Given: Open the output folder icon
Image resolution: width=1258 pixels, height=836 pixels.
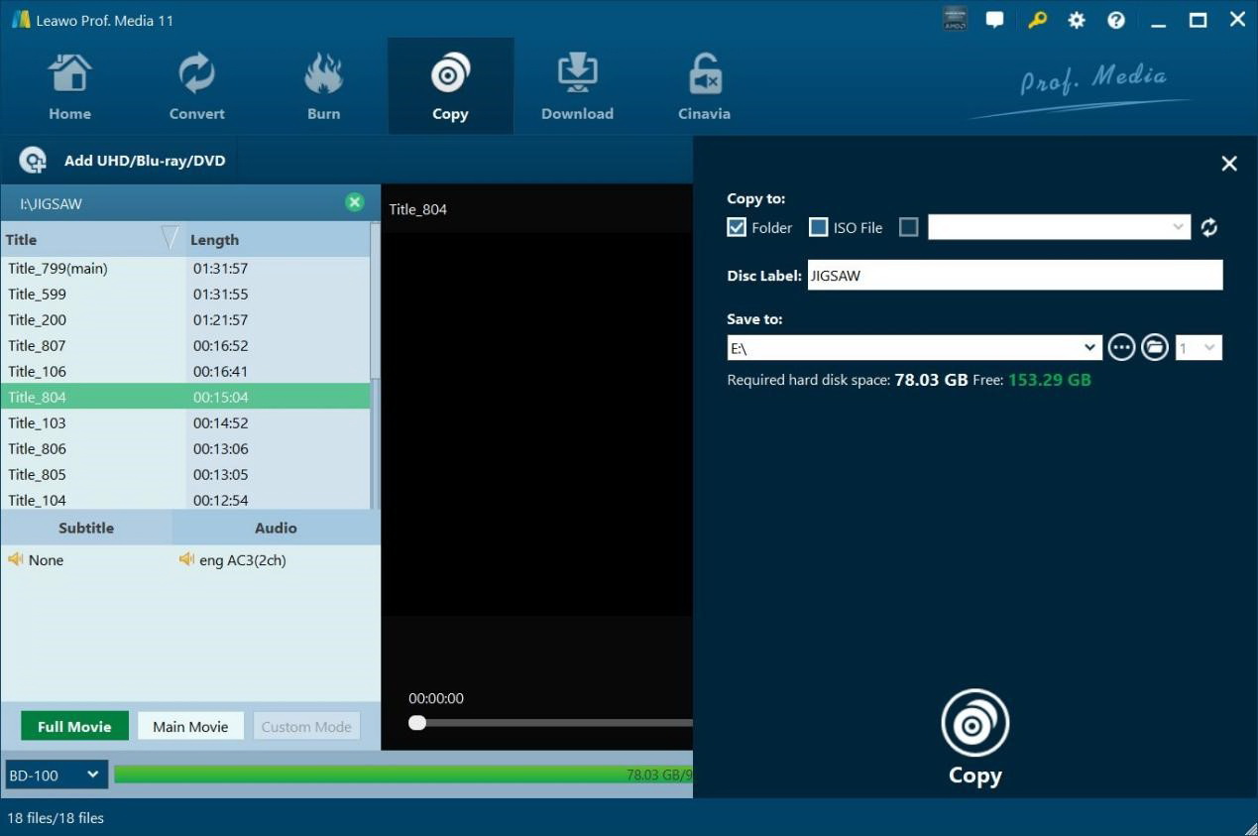Looking at the screenshot, I should [1154, 347].
